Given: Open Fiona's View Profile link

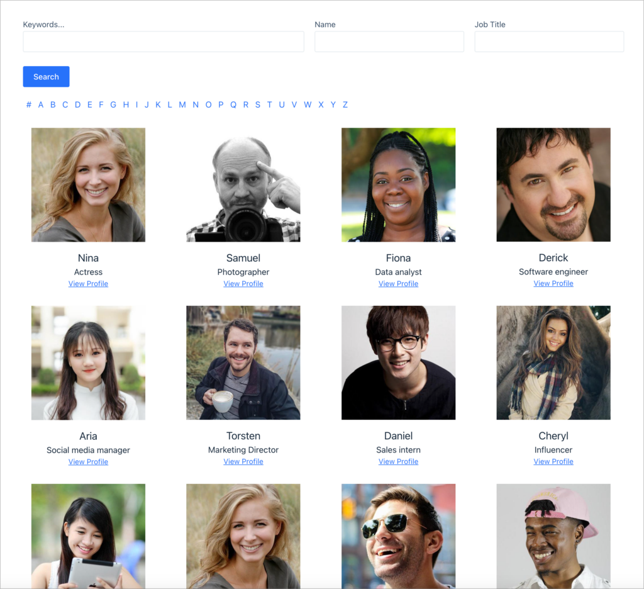Looking at the screenshot, I should pos(398,283).
